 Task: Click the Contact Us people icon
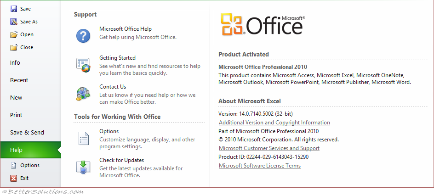[x=83, y=94]
